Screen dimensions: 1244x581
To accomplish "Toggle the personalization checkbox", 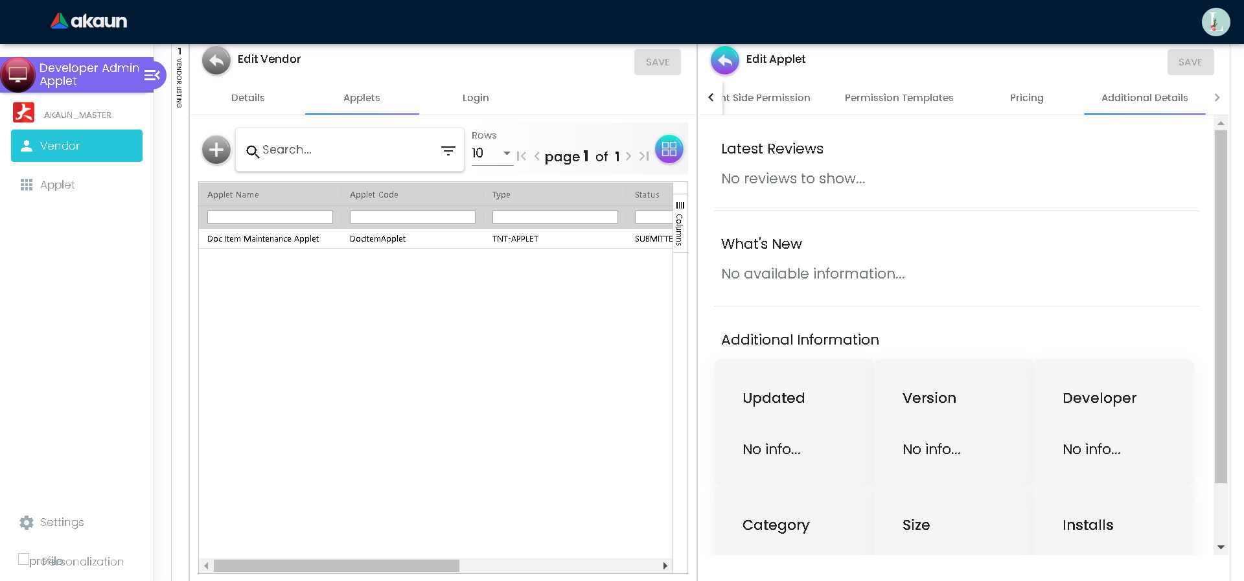I will pyautogui.click(x=24, y=559).
